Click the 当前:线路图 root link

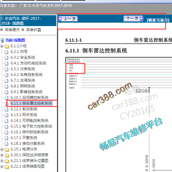[15, 40]
